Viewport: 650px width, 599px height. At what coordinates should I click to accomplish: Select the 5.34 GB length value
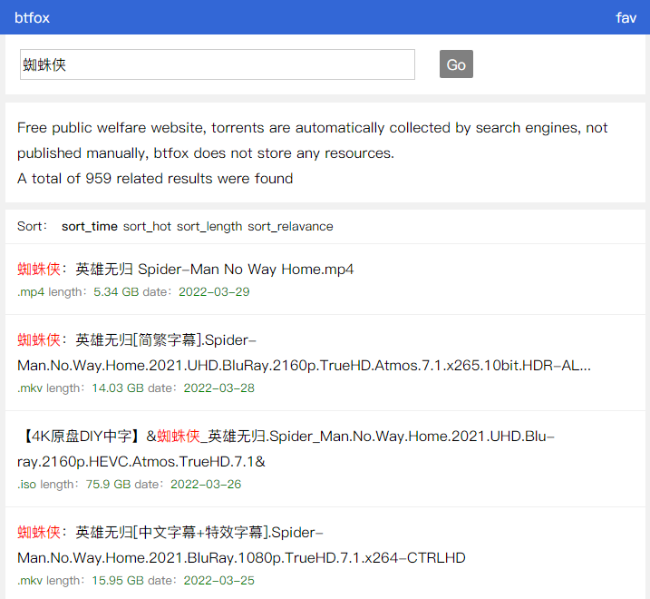coord(116,292)
